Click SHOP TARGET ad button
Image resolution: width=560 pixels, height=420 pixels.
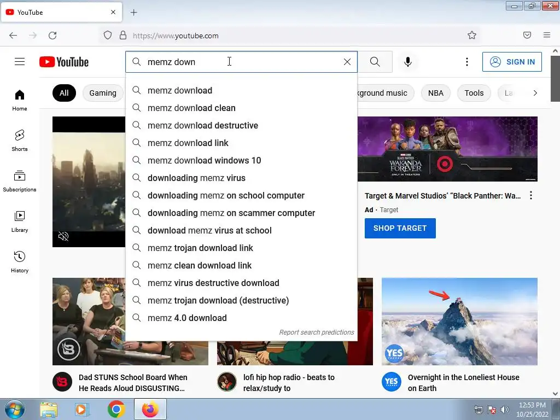pyautogui.click(x=400, y=228)
